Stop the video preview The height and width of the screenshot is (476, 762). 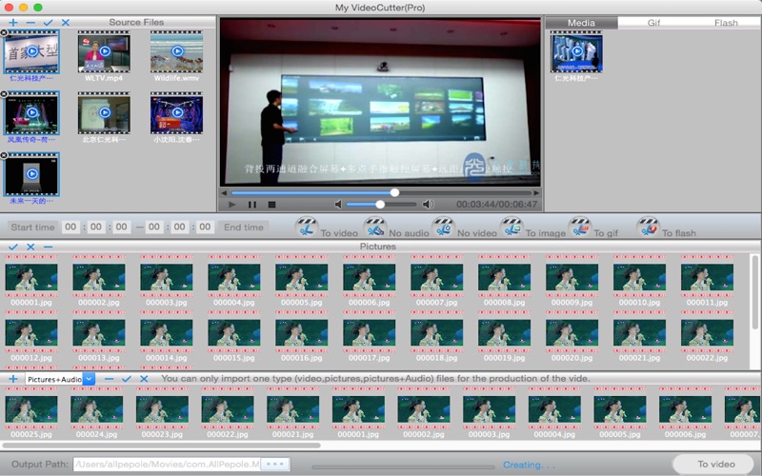[x=272, y=205]
